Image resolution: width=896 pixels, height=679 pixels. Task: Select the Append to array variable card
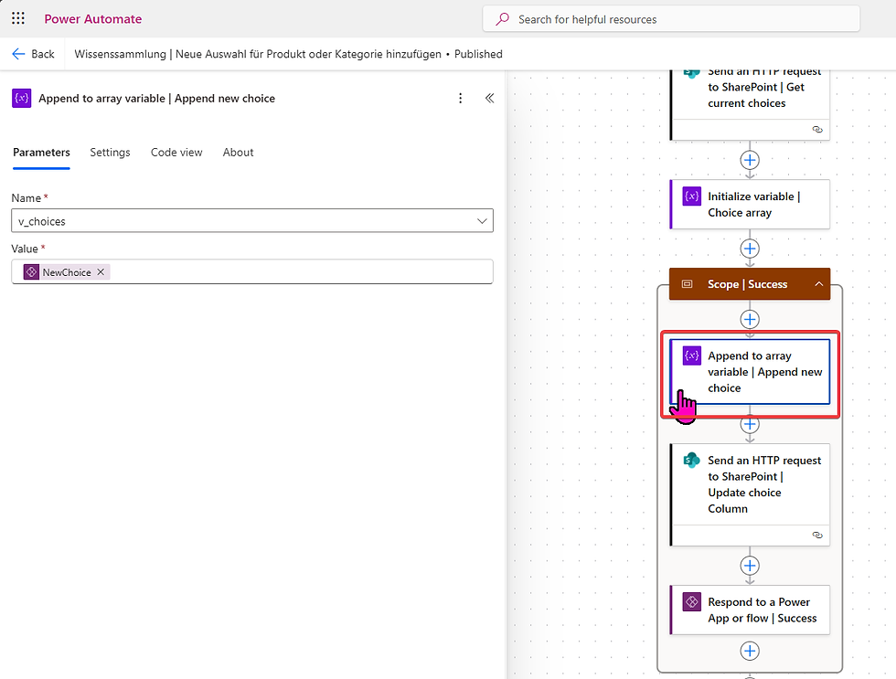pyautogui.click(x=750, y=372)
